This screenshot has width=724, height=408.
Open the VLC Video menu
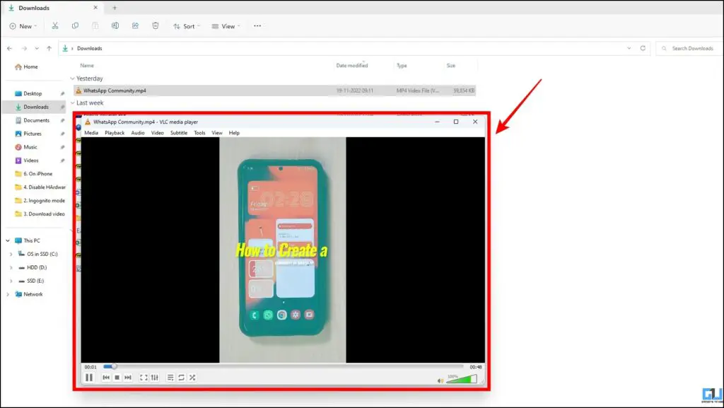158,133
